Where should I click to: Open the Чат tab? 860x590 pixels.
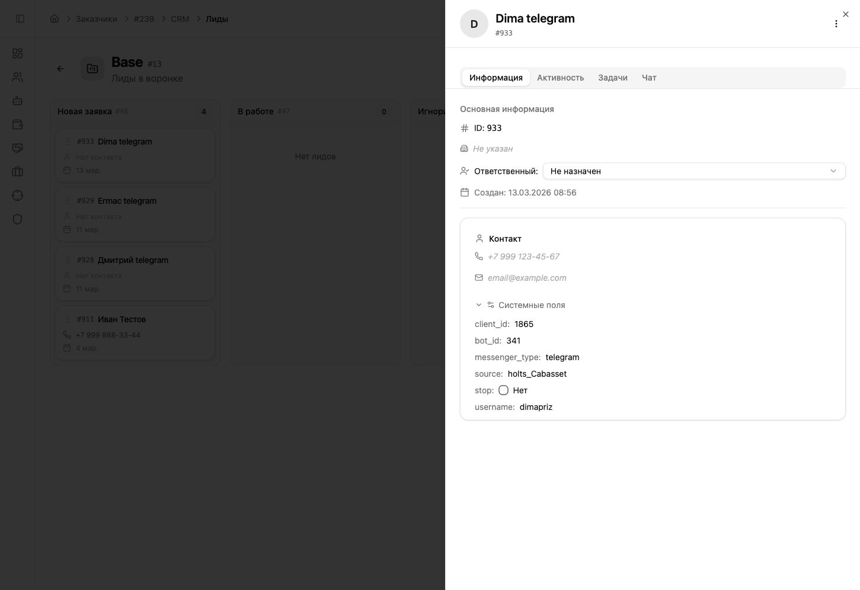point(648,78)
